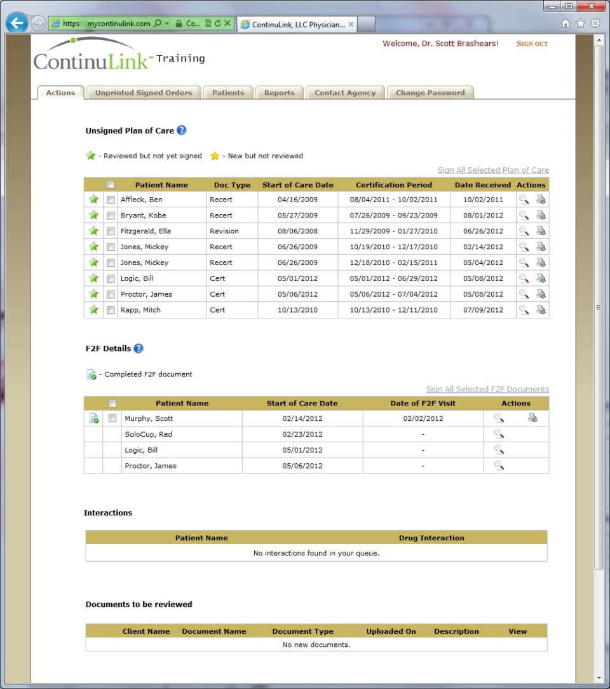Image resolution: width=610 pixels, height=689 pixels.
Task: Click Sign All Selected F2F Documents
Action: tap(487, 389)
